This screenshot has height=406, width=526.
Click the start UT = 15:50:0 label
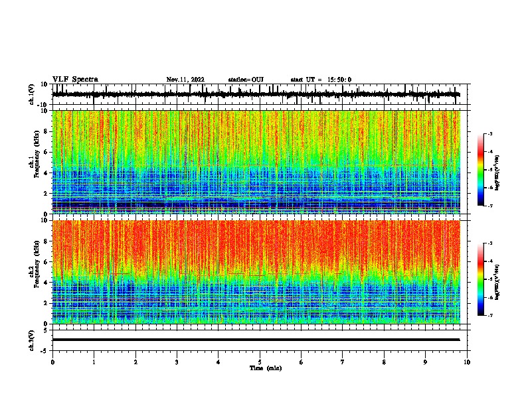321,80
